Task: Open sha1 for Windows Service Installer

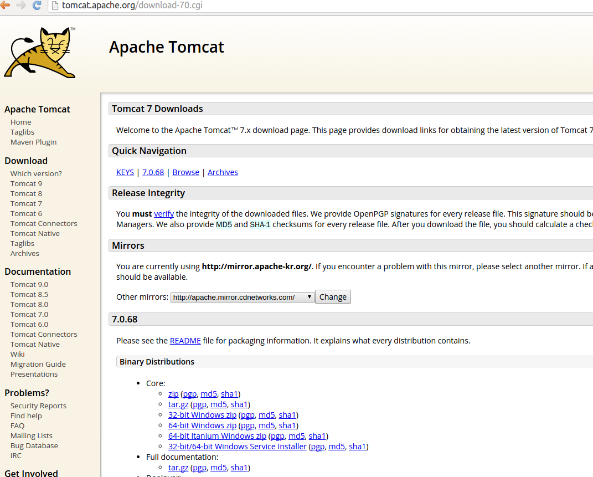Action: point(357,447)
